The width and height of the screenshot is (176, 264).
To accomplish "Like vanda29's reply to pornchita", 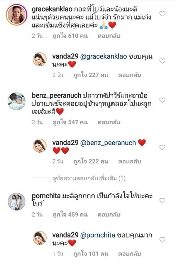I will tap(162, 240).
